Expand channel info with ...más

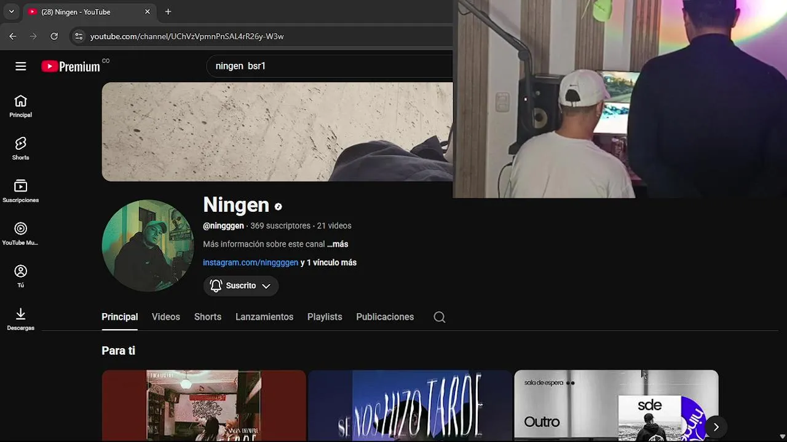point(338,244)
